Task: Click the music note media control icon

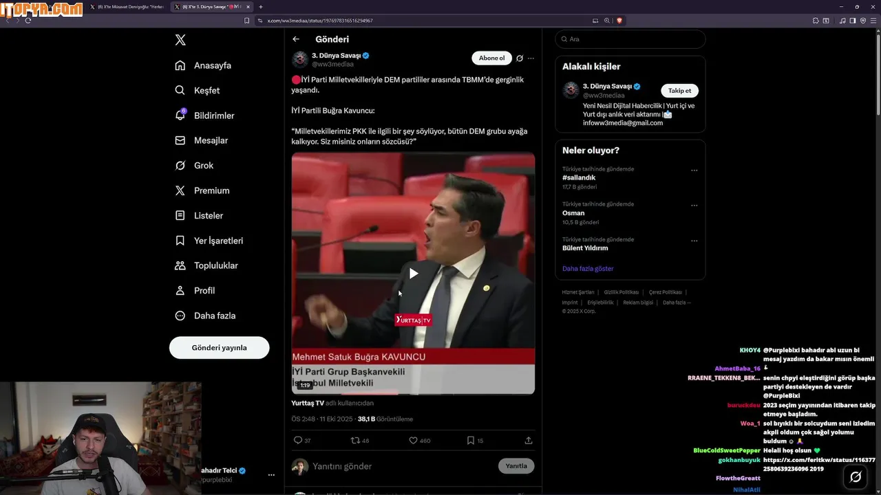Action: point(842,21)
